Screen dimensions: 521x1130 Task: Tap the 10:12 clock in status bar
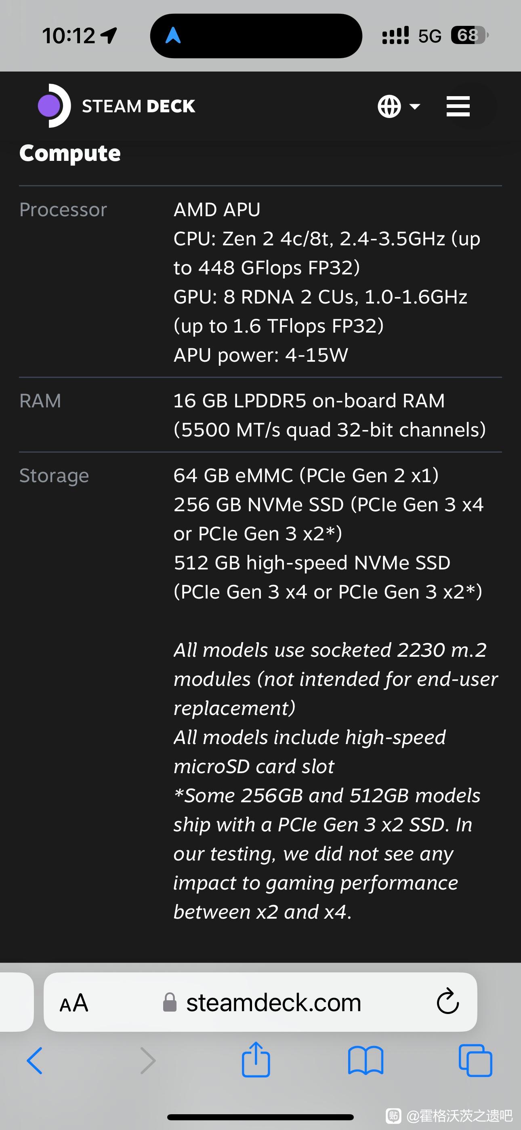coord(68,36)
